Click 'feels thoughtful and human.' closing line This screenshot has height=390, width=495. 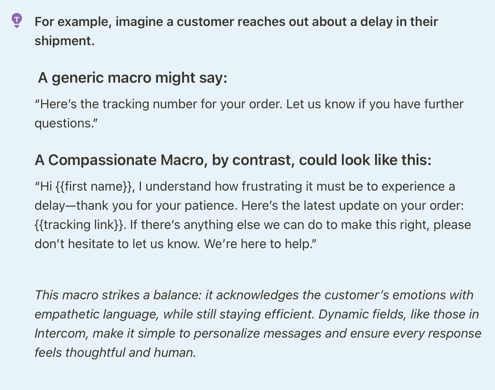[x=115, y=352]
